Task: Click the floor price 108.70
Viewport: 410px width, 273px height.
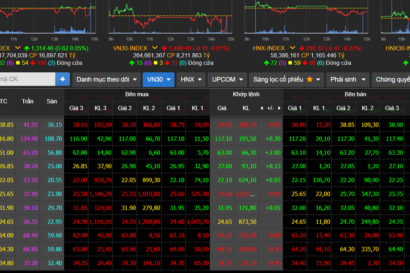Action: [53, 139]
